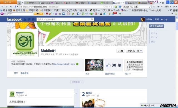This screenshot has height=108, width=178.
Task: Click the browser back arrow
Action: (x=3, y=7)
